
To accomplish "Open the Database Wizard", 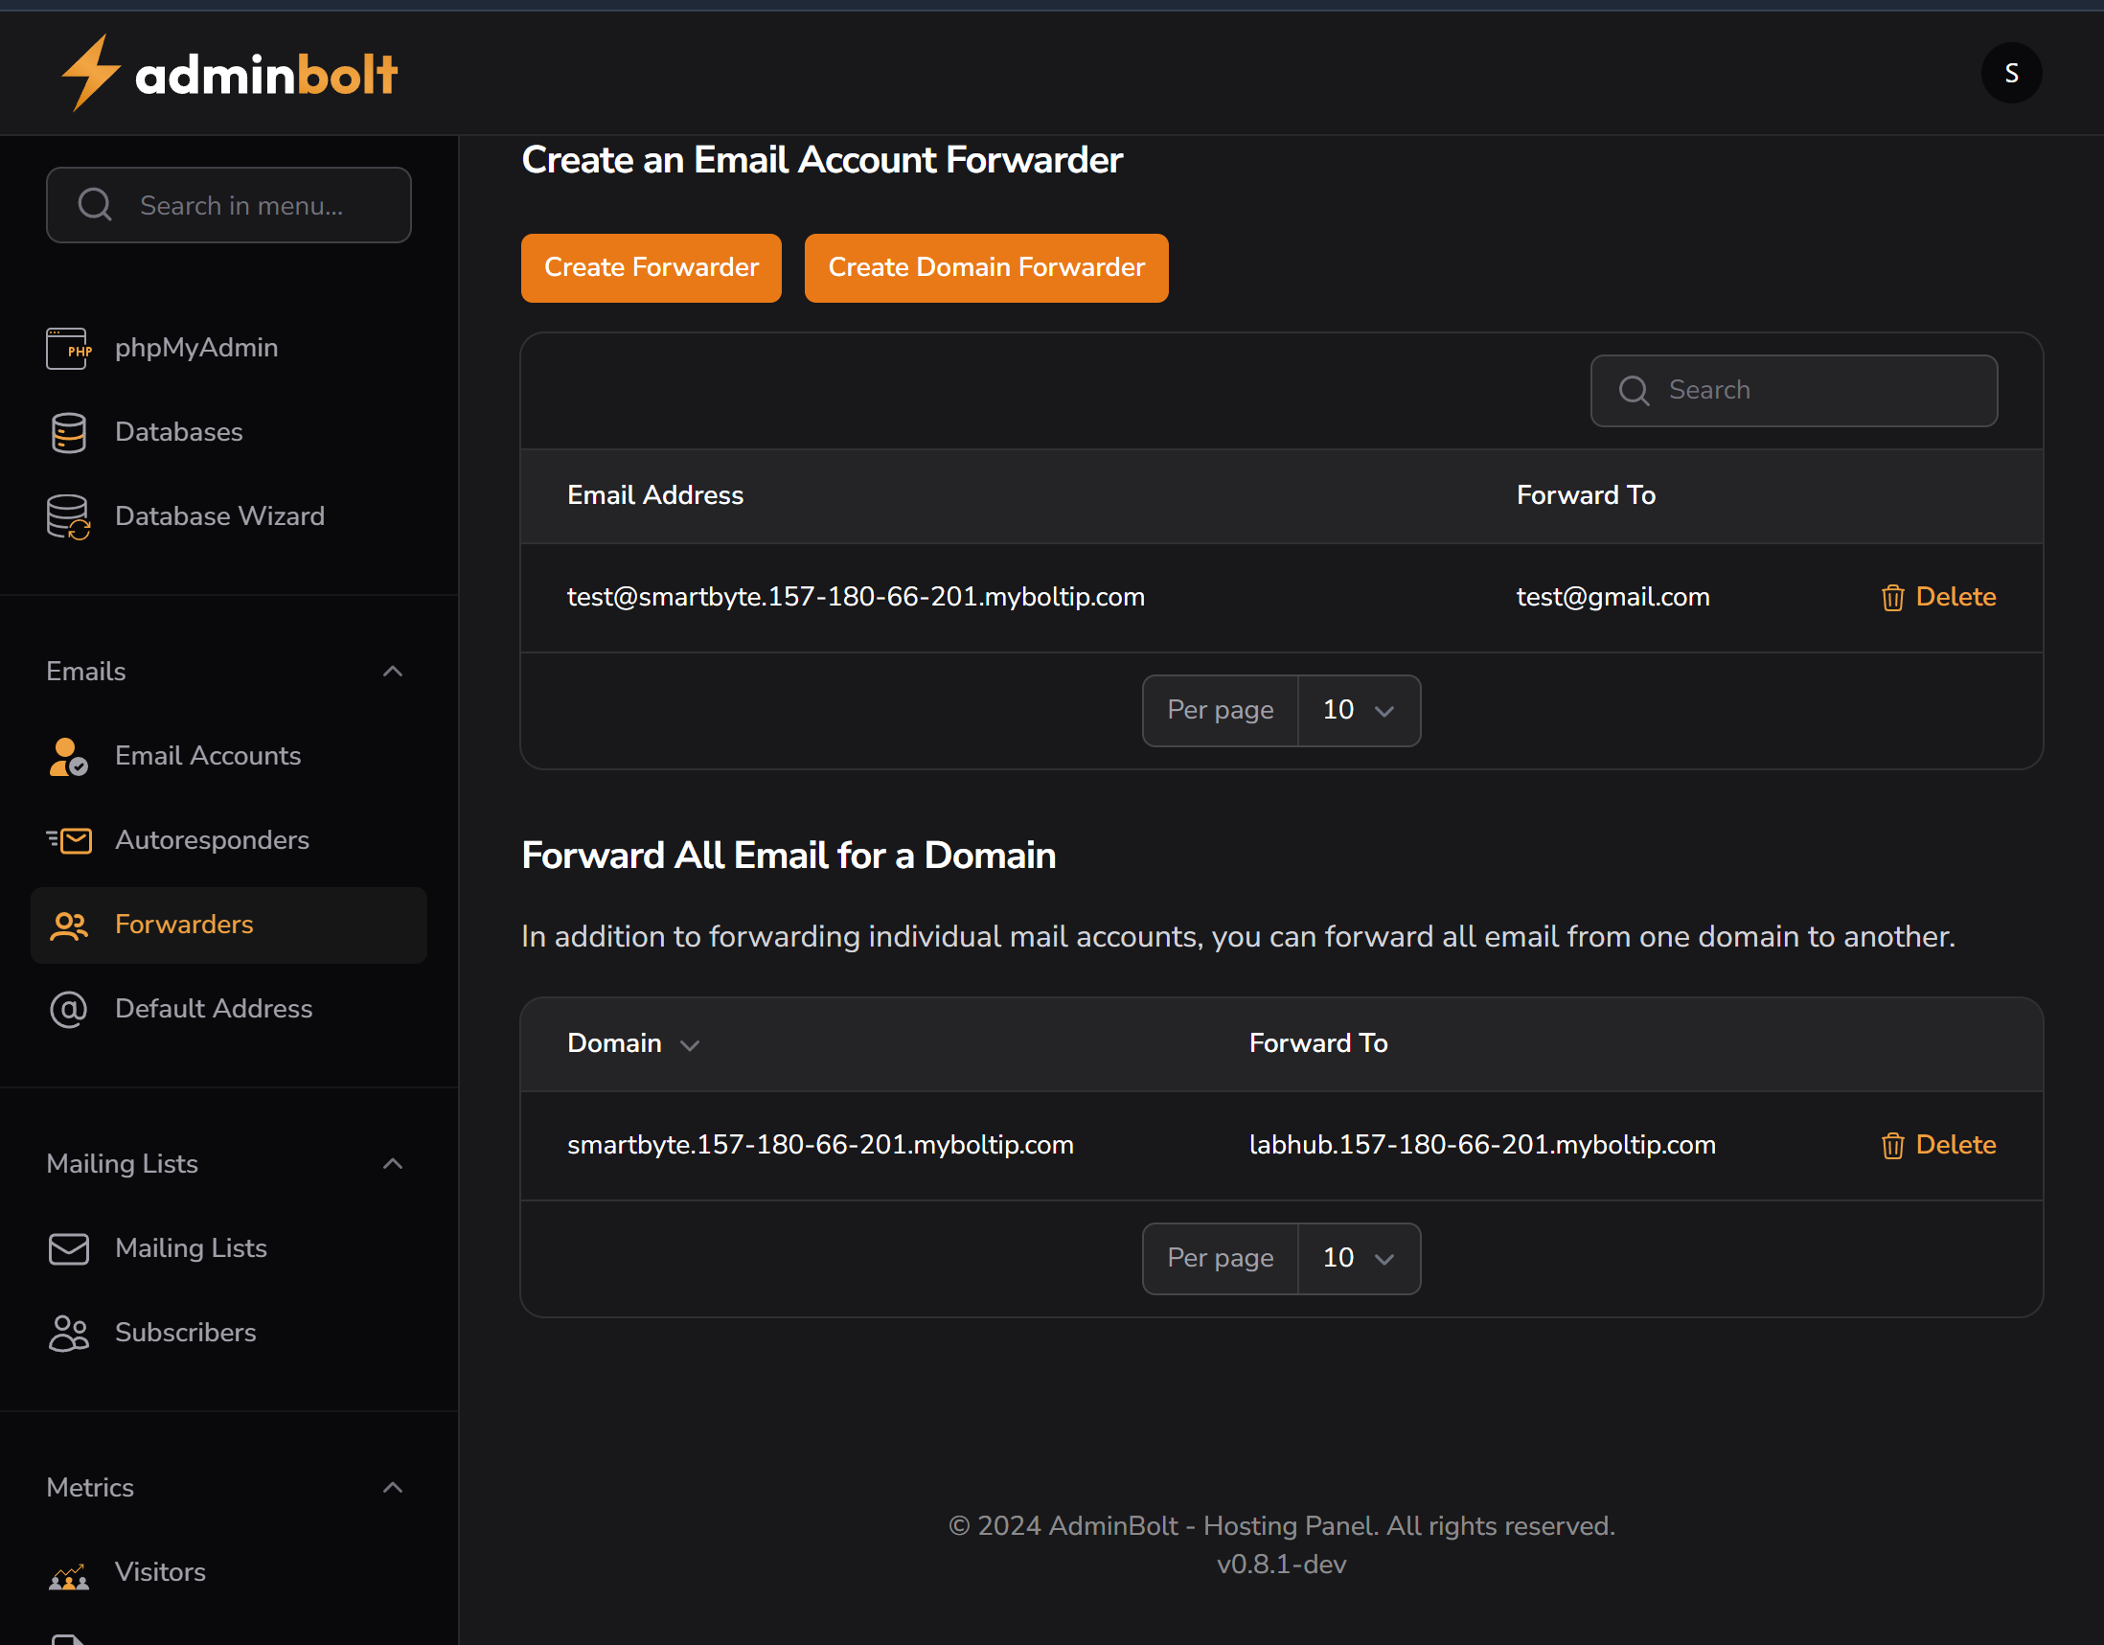I will 219,516.
